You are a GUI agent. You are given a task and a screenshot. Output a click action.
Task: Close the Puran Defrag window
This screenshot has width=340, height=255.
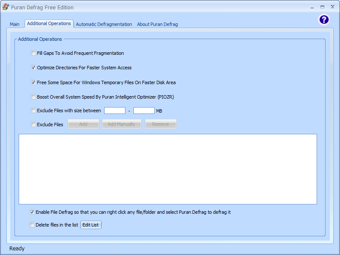[332, 7]
